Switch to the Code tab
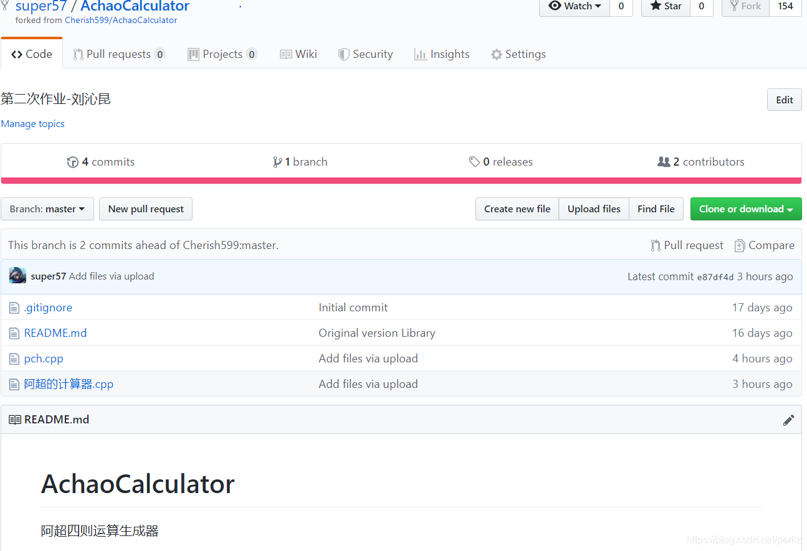Screen dimensions: 807x551 coord(32,54)
